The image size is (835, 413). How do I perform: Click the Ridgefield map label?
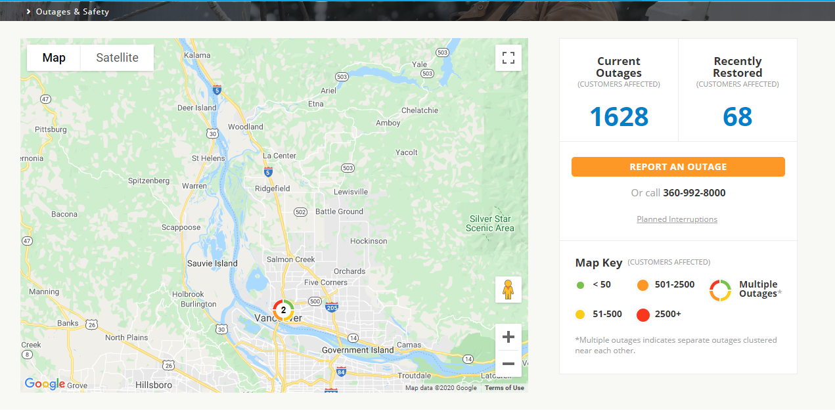(x=273, y=188)
